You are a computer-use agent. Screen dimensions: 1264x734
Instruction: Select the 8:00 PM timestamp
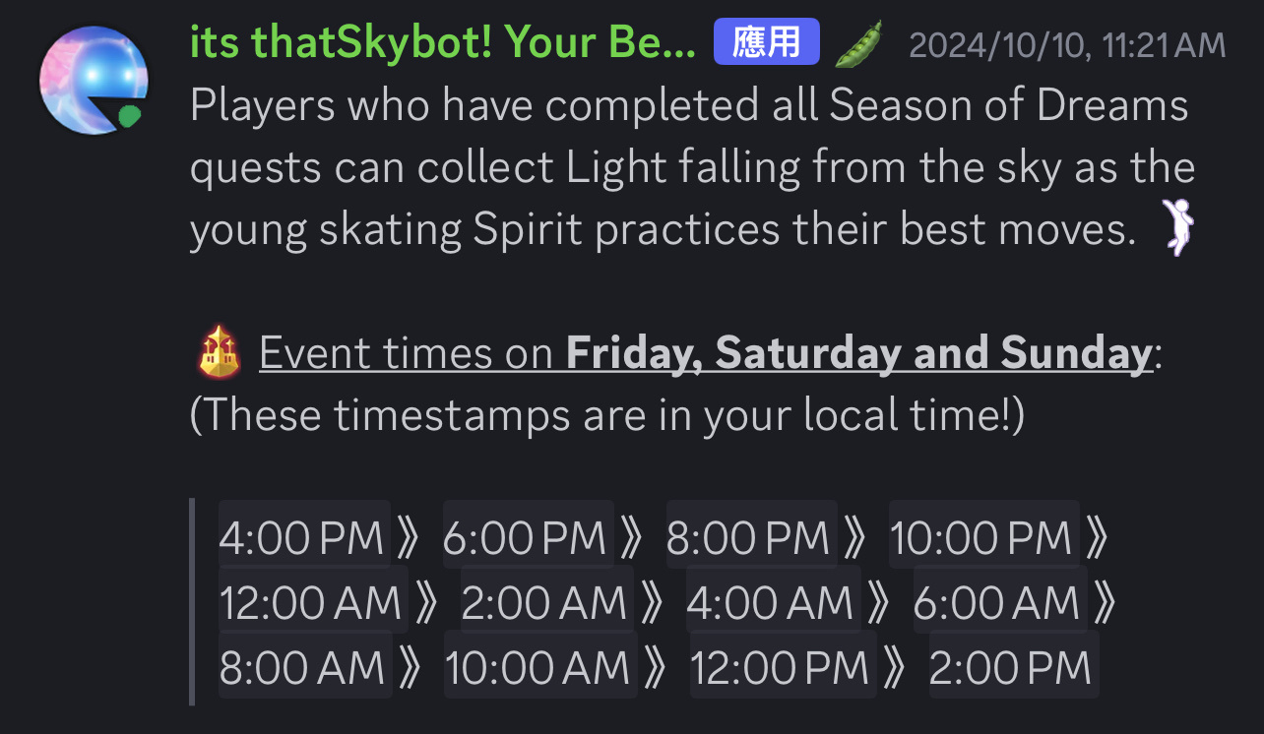coord(751,536)
